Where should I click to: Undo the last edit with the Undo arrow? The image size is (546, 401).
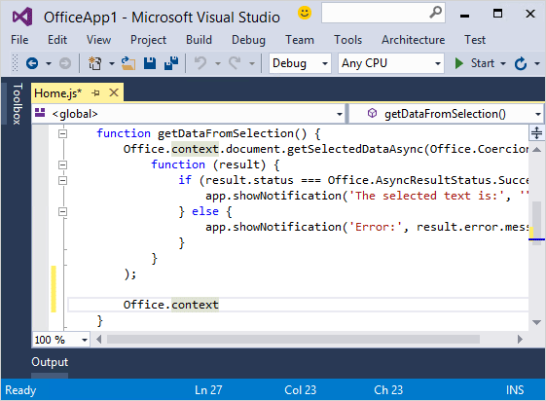point(200,63)
